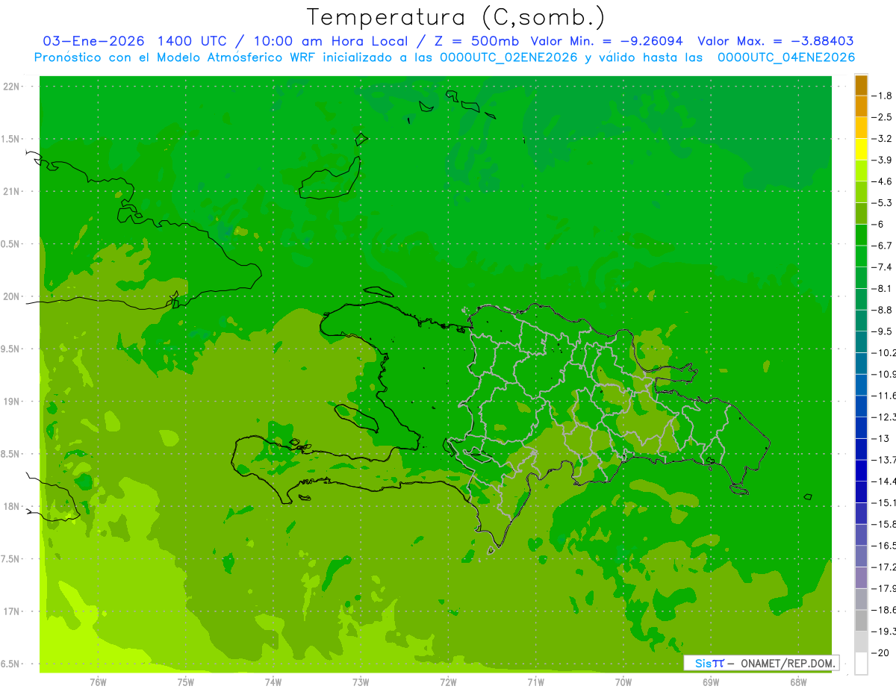Click the orange swatch between -1.8 and -2.5
Screen dimensions: 896x692
pyautogui.click(x=861, y=107)
